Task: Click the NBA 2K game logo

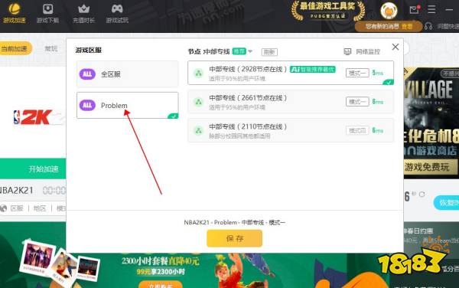Action: [38, 117]
